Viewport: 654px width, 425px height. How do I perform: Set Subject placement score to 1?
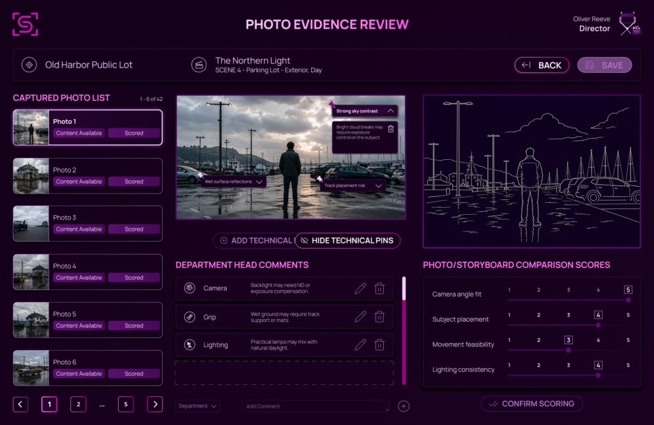[509, 315]
